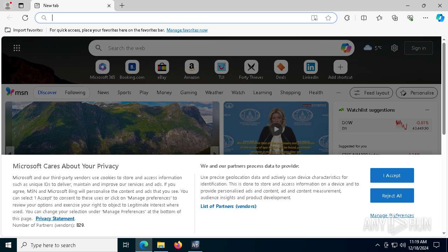Image resolution: width=448 pixels, height=252 pixels.
Task: Open Copilot sidebar icon in toolbar
Action: tap(440, 18)
